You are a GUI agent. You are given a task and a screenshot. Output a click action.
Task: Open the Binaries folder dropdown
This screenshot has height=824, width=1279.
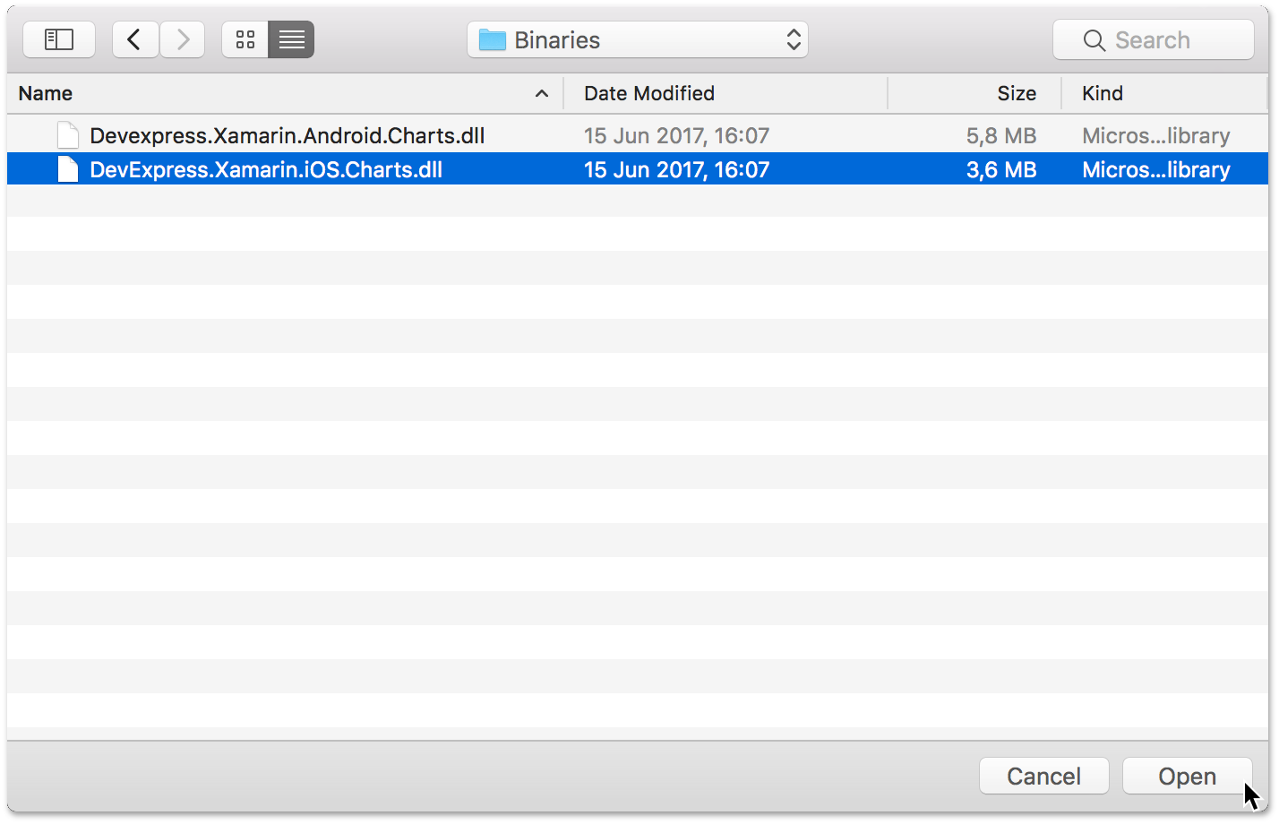coord(638,39)
